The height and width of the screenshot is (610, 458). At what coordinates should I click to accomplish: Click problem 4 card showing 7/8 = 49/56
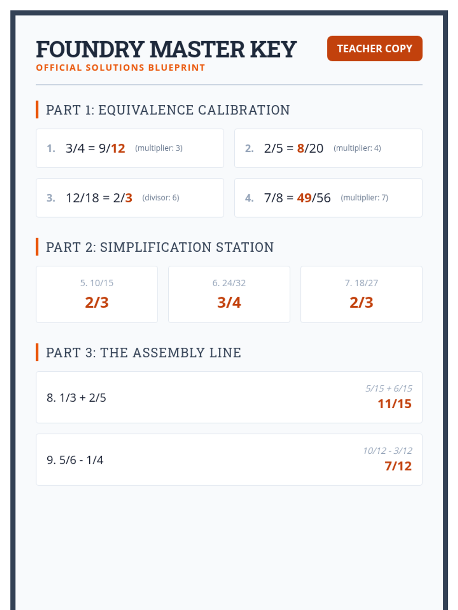328,198
